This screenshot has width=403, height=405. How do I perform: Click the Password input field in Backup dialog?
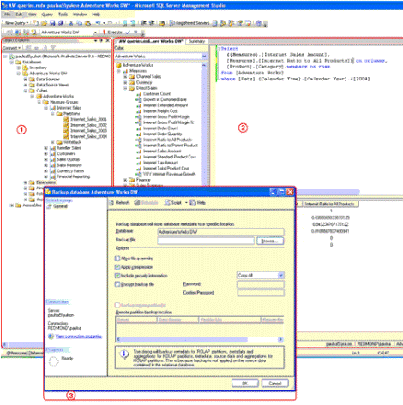click(x=261, y=284)
